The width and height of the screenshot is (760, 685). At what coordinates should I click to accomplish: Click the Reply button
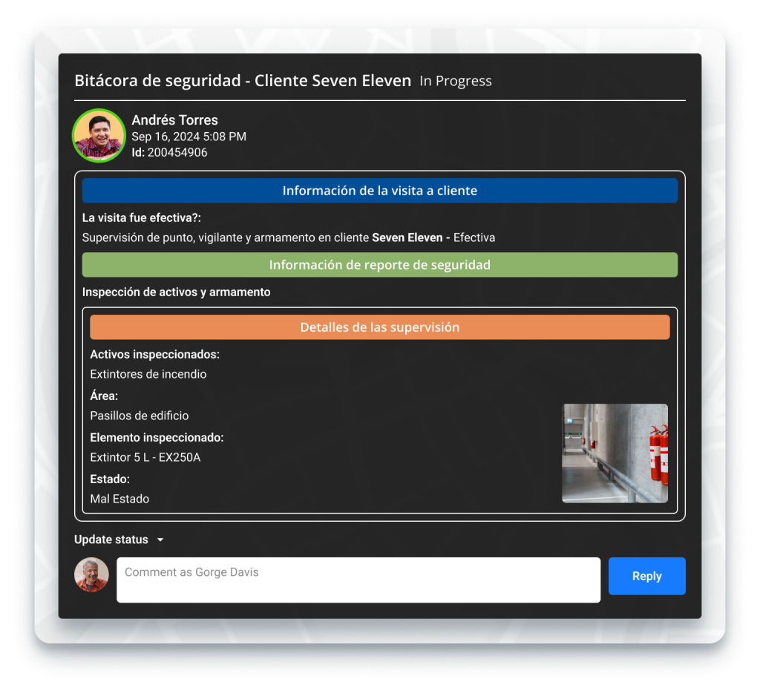click(646, 576)
